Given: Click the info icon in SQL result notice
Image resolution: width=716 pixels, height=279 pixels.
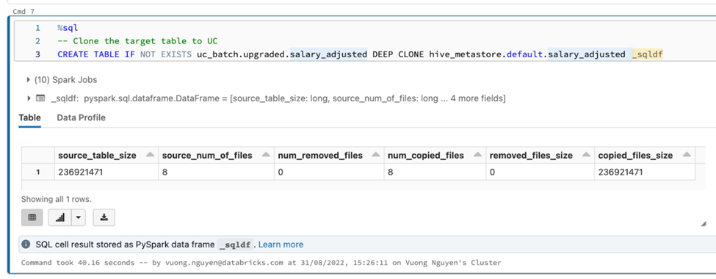Looking at the screenshot, I should [x=26, y=244].
